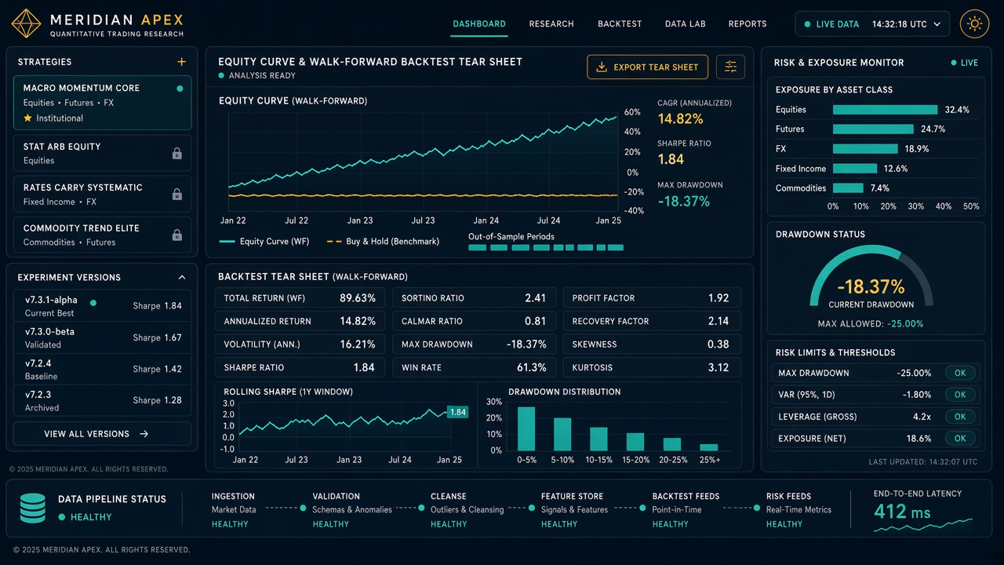Click the CAGR value 14.82%
This screenshot has height=565, width=1004.
(680, 118)
